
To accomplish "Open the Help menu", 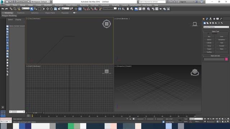I will tap(156, 5).
